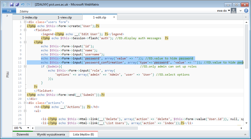Click the Save icon in quick access toolbar
This screenshot has height=139, width=251.
12,5
